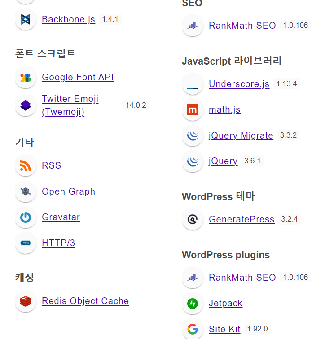Click the 캐싱 category heading
Viewport: 325px width, 339px height.
(x=24, y=278)
